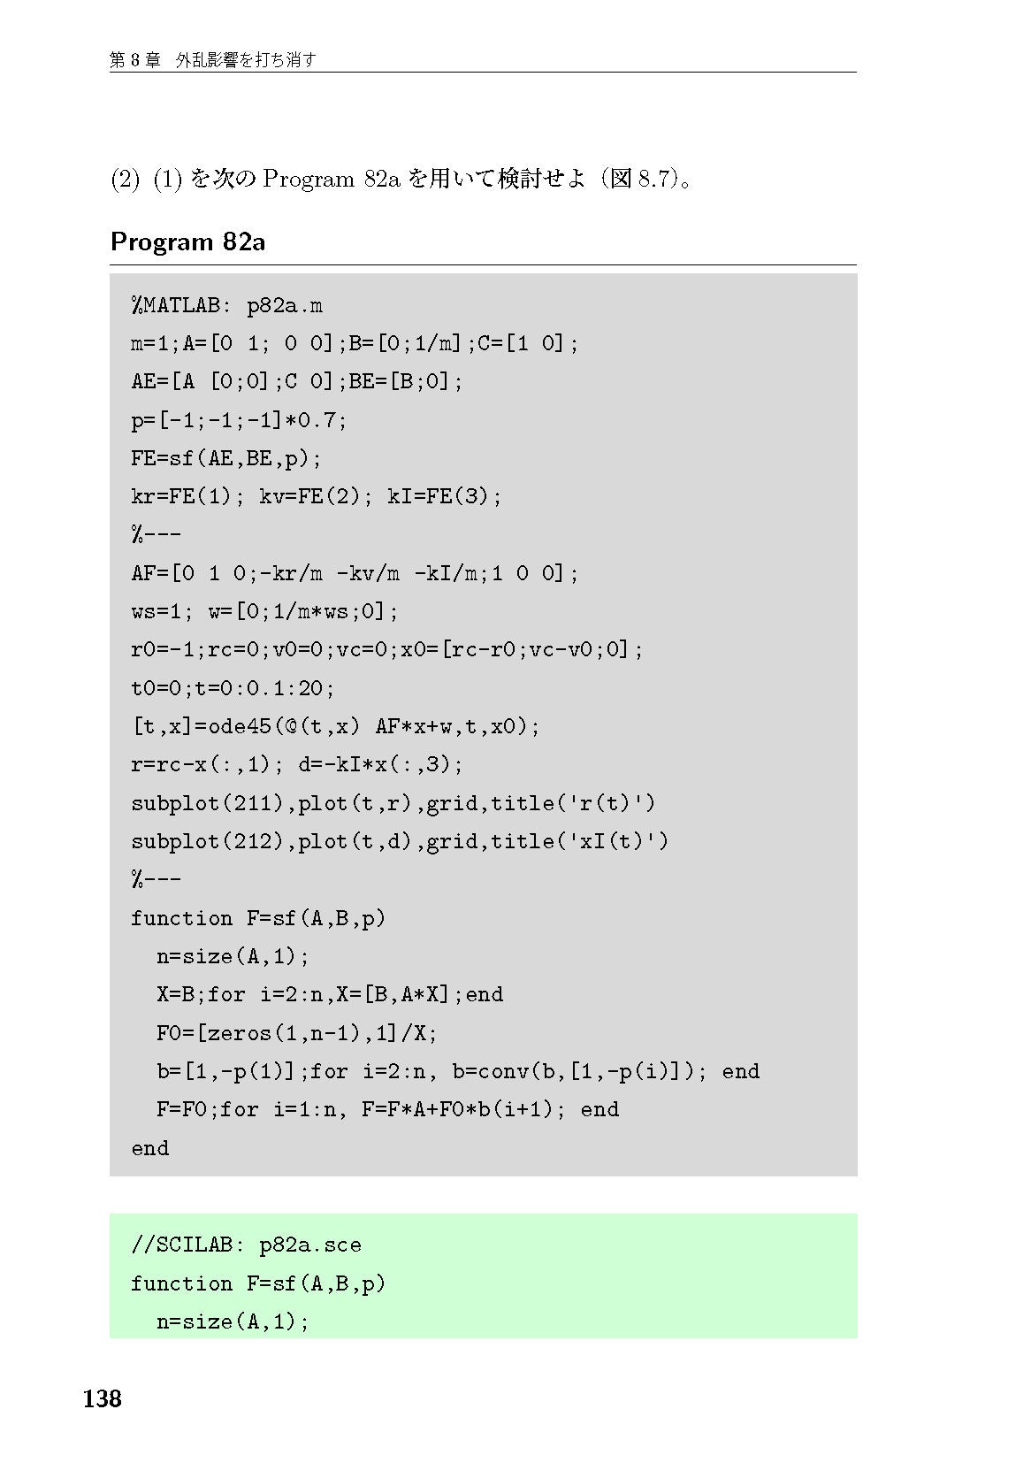Click the subplot(211) plotting line
Viewport: 1031px width, 1463px height.
[393, 803]
